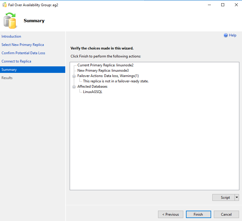This screenshot has width=242, height=221.
Task: Collapse the Failover Actions tree node
Action: pyautogui.click(x=74, y=76)
